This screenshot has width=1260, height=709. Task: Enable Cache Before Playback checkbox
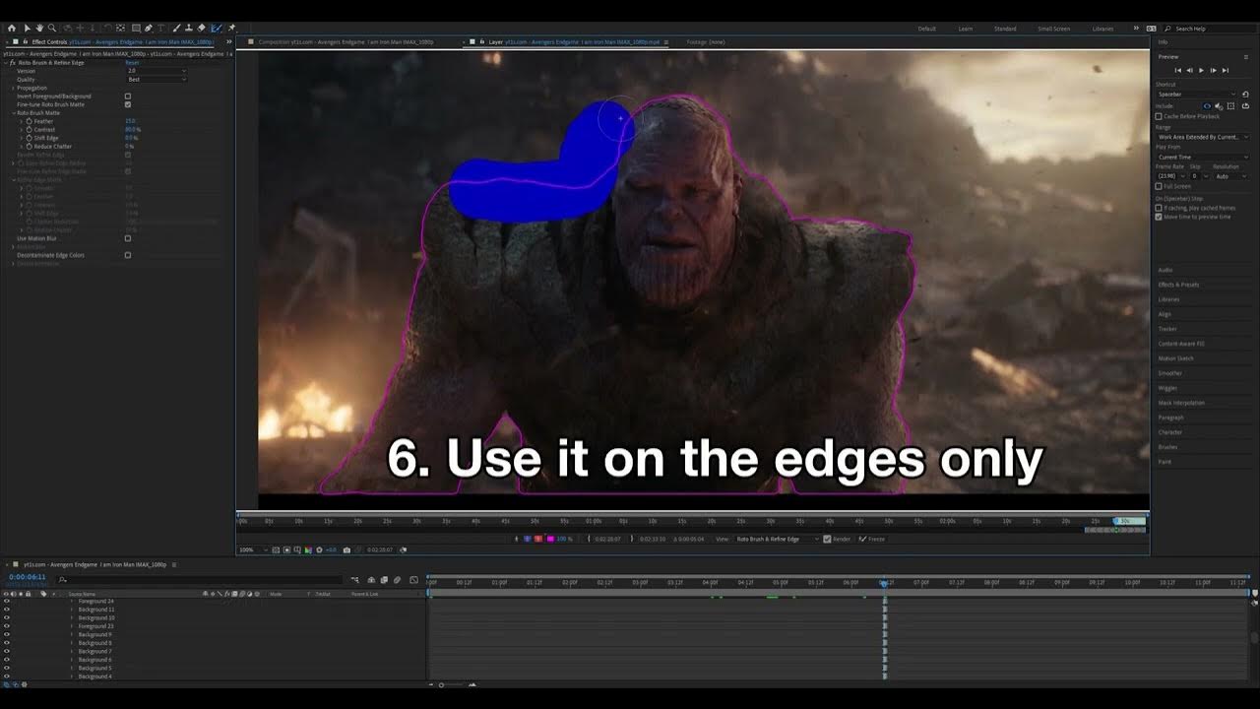[x=1159, y=116]
